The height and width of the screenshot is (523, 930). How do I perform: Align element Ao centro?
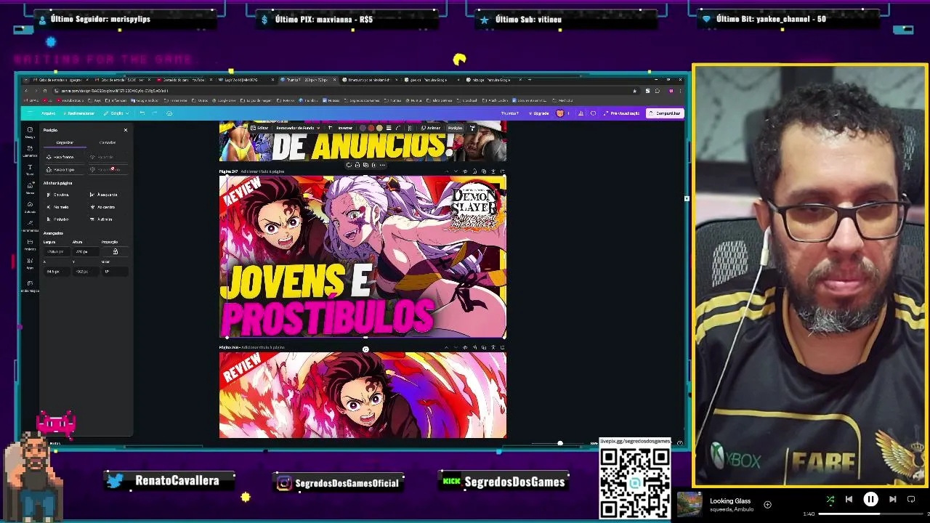coord(102,207)
